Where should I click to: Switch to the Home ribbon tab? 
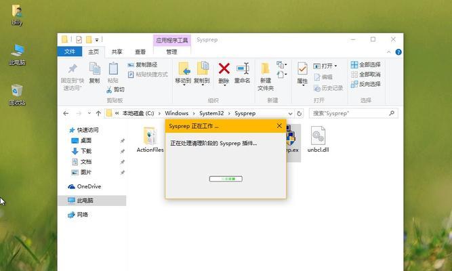click(x=94, y=51)
